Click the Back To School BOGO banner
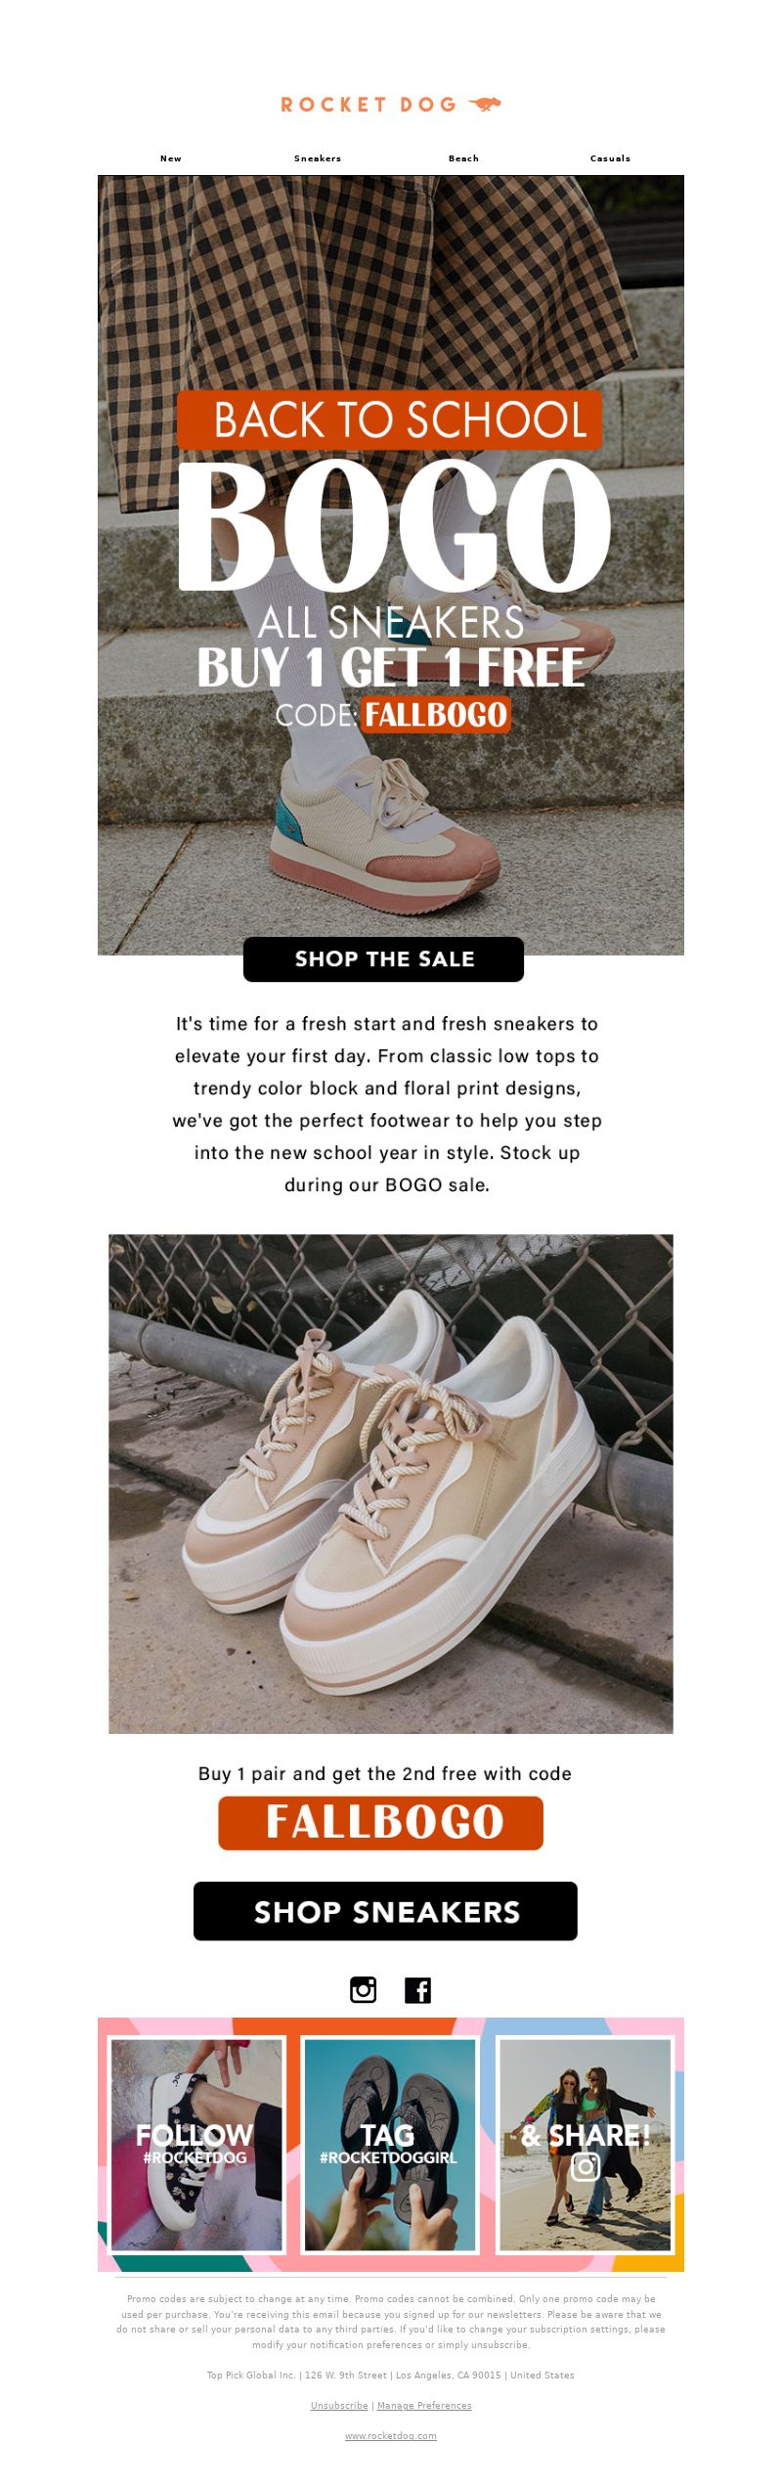 tap(391, 565)
